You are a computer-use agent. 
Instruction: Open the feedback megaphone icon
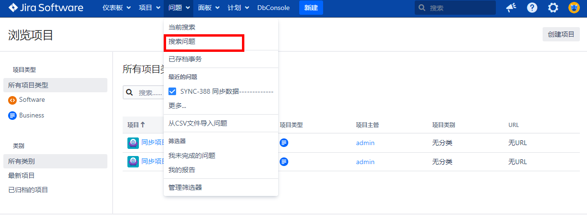click(511, 8)
